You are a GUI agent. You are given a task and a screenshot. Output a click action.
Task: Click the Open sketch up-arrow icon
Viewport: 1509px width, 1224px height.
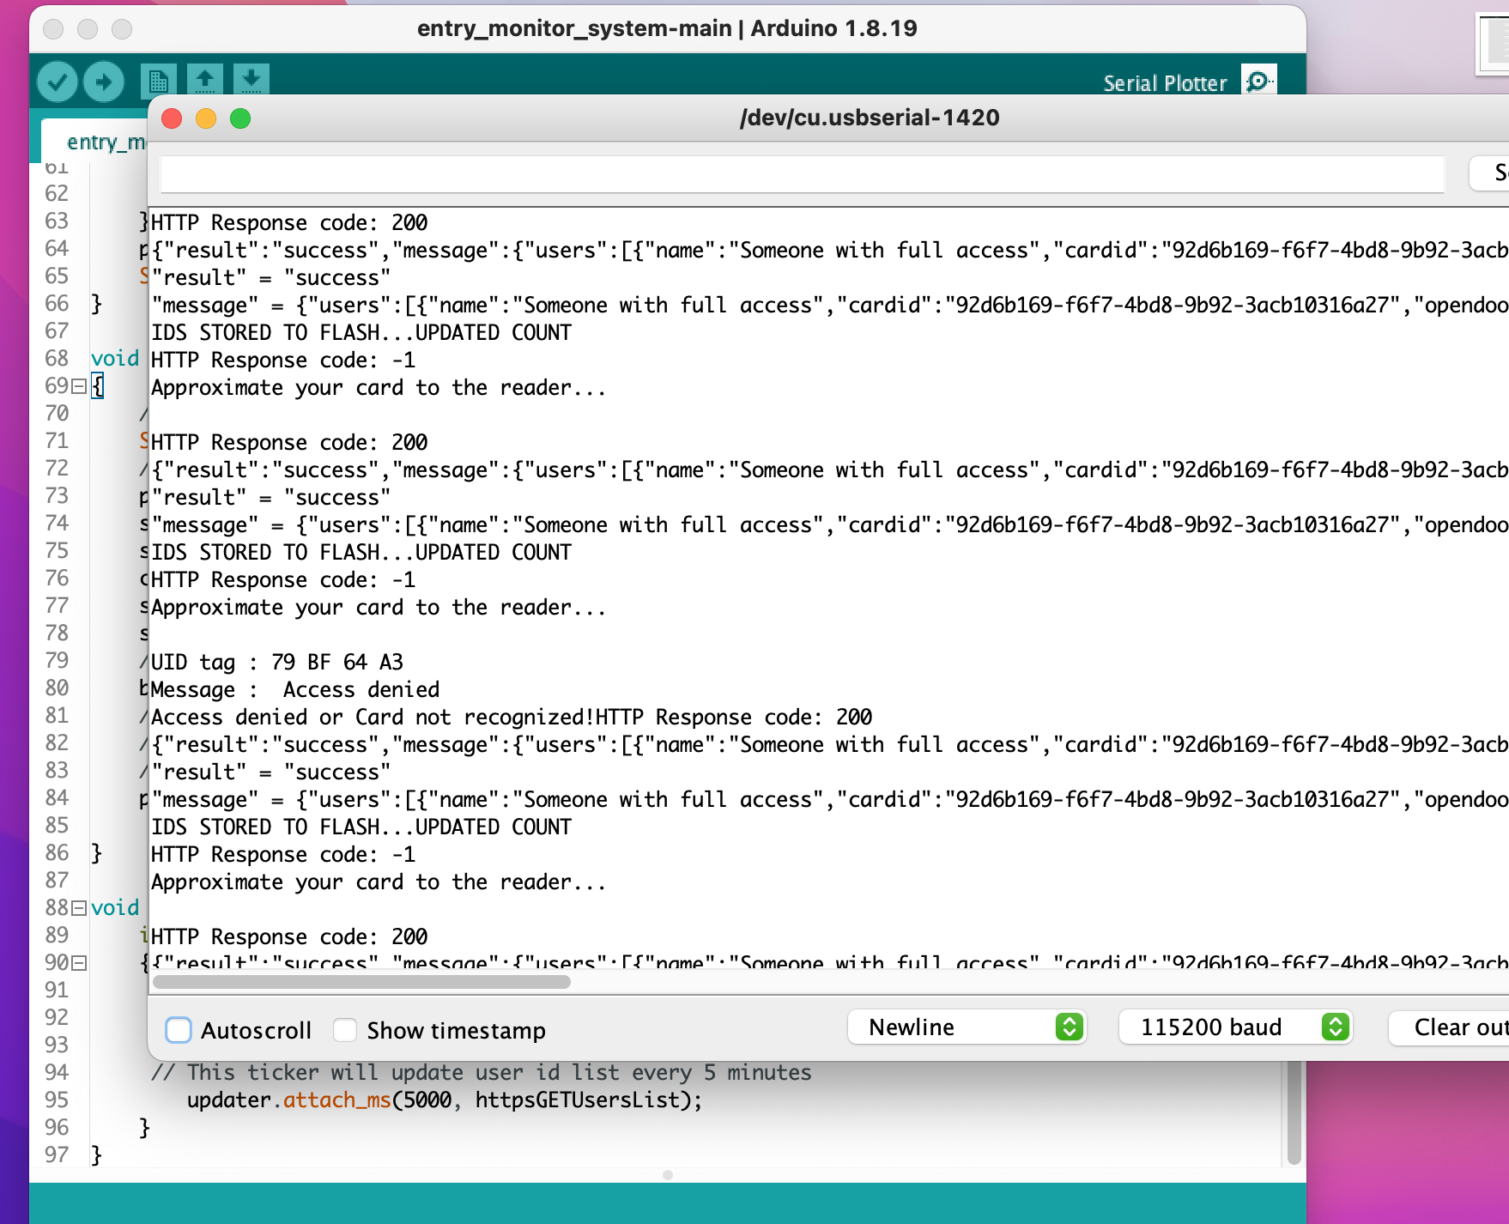204,80
